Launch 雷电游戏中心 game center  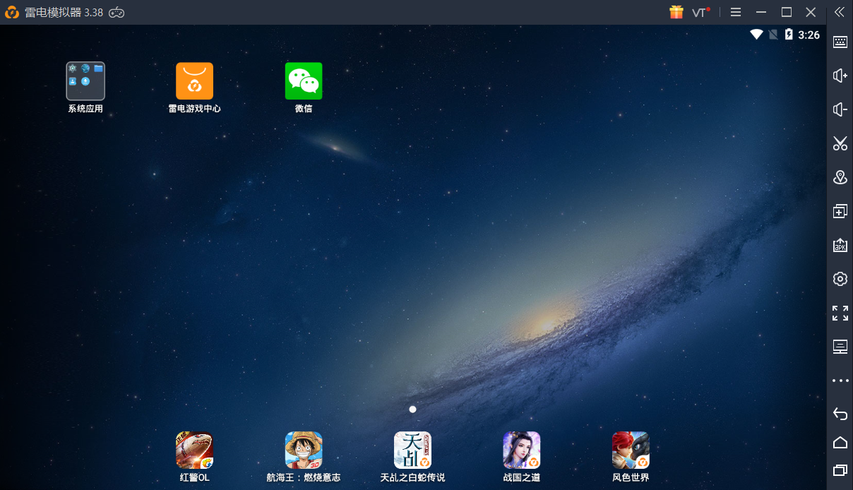click(x=194, y=81)
